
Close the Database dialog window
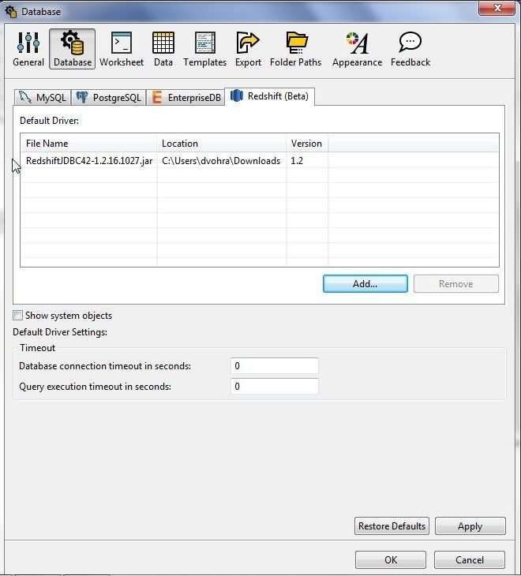point(497,8)
